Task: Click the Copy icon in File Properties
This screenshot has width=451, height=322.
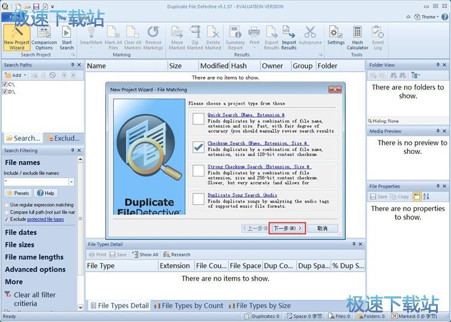Action: (399, 196)
